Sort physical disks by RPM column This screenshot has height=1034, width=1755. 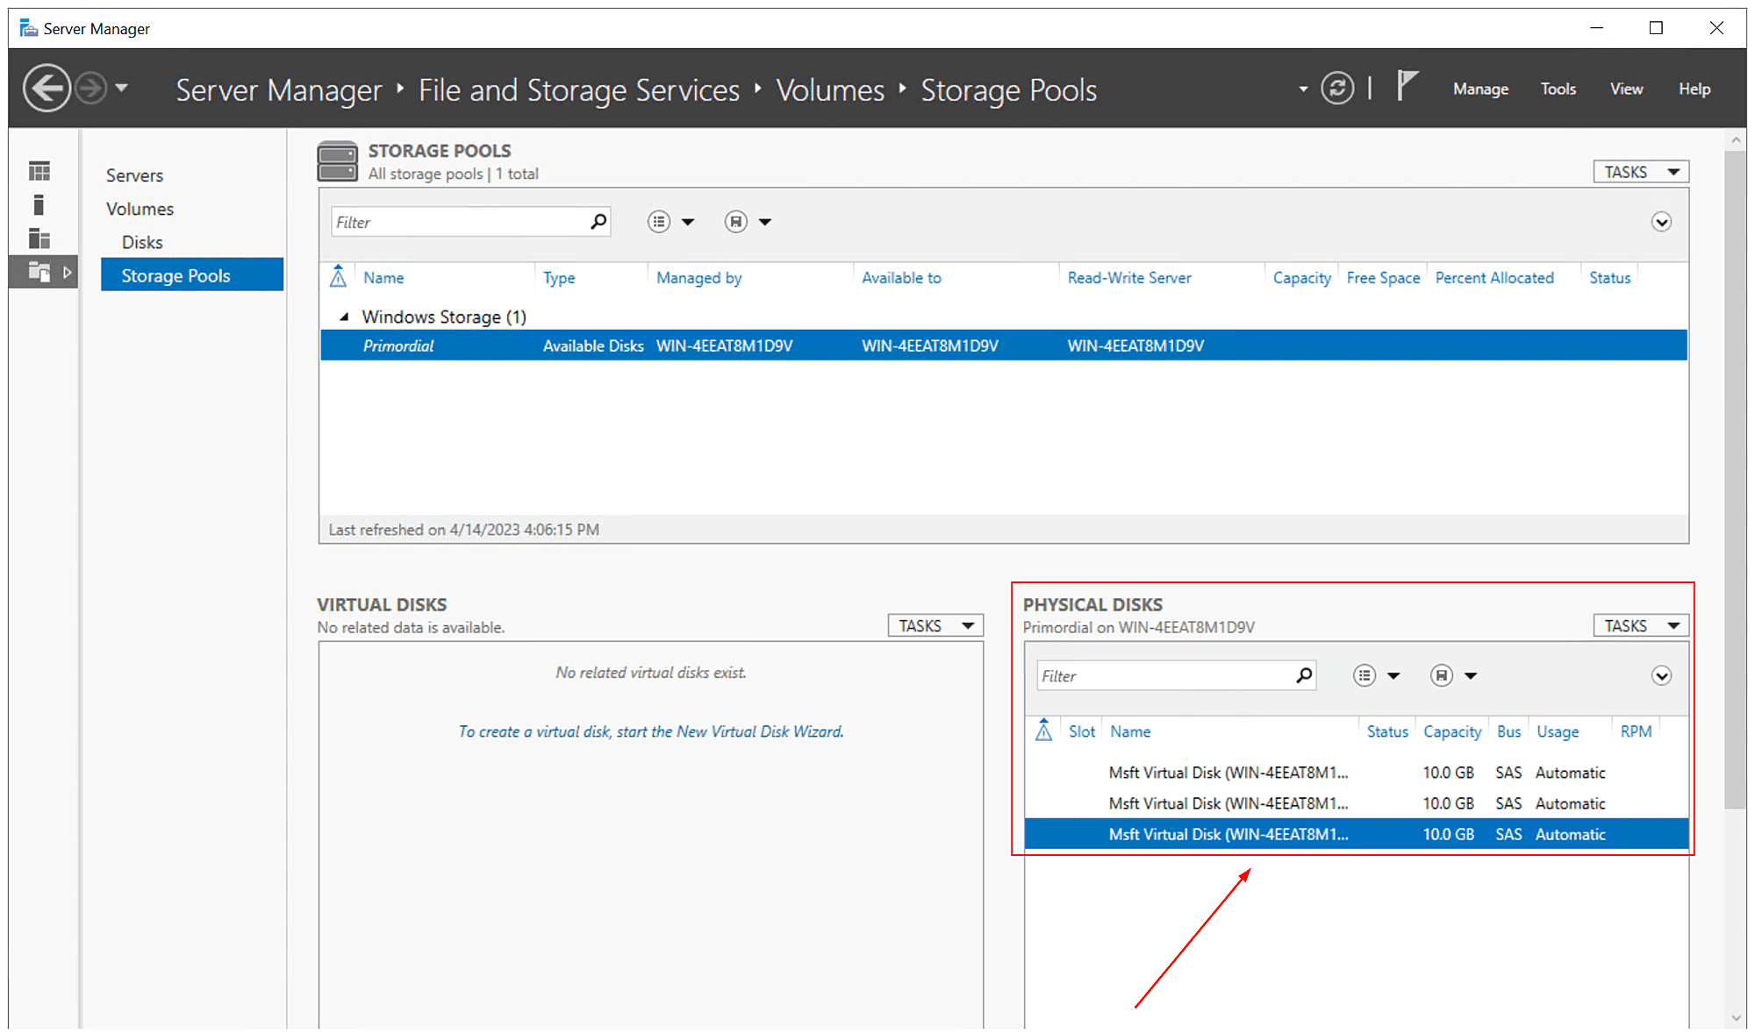pos(1636,731)
